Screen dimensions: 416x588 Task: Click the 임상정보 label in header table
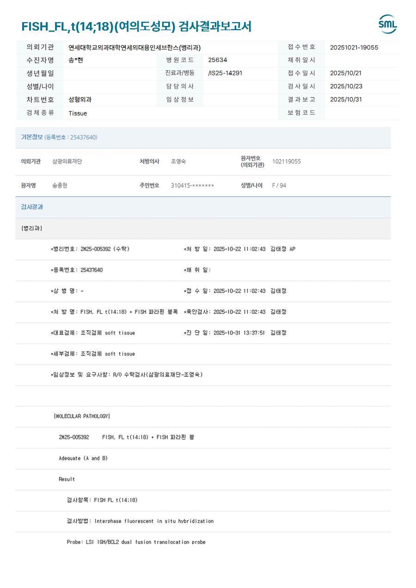pyautogui.click(x=180, y=99)
